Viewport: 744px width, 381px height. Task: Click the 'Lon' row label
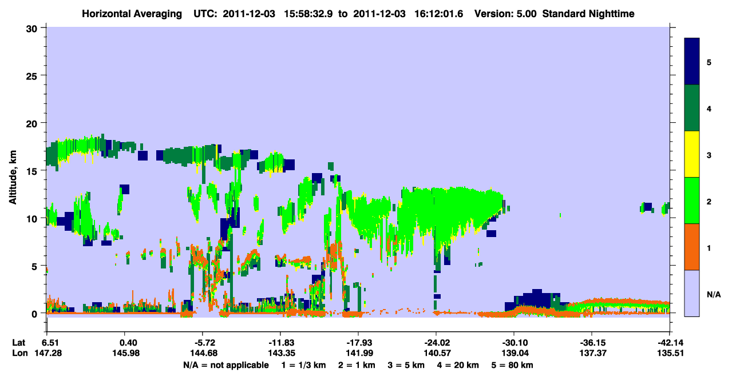19,354
